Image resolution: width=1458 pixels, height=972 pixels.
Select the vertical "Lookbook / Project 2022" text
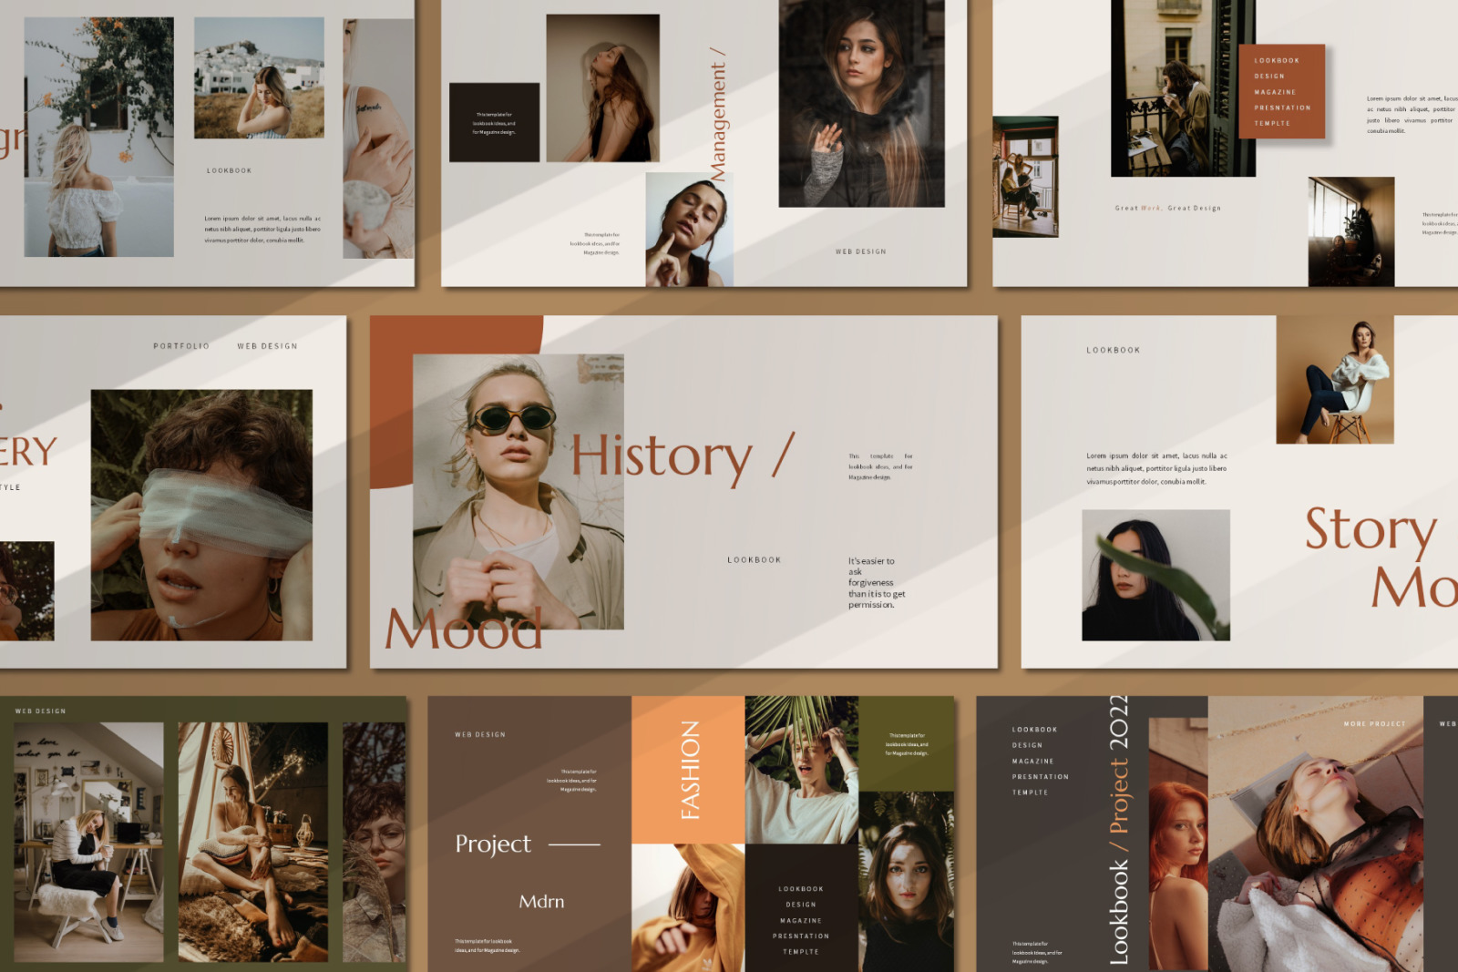pos(1120,829)
